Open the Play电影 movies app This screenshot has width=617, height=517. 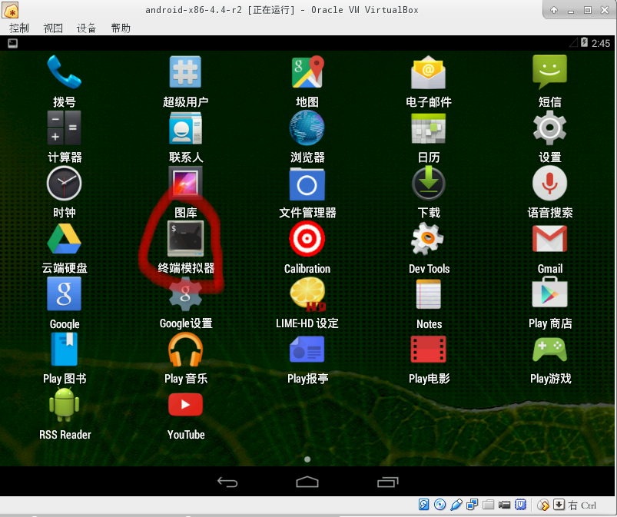[429, 350]
